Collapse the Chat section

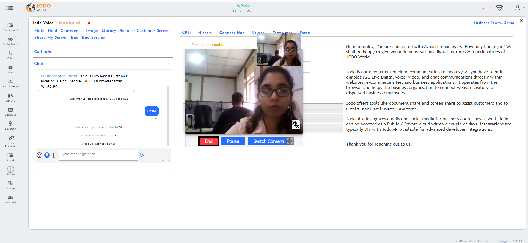point(169,64)
